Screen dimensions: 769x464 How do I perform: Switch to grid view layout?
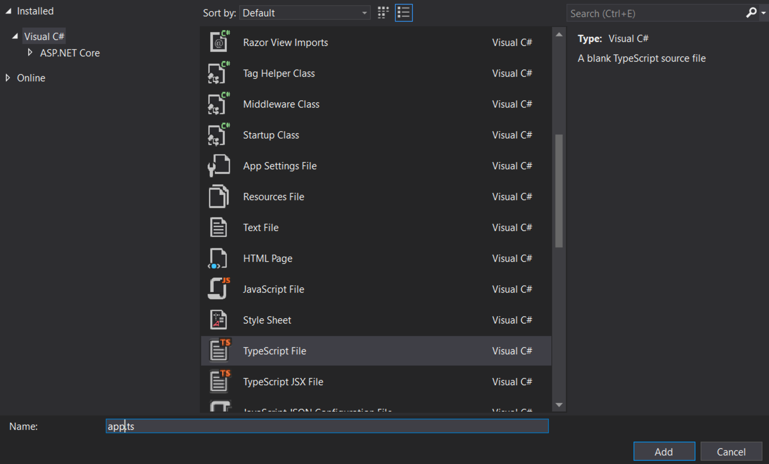tap(383, 12)
